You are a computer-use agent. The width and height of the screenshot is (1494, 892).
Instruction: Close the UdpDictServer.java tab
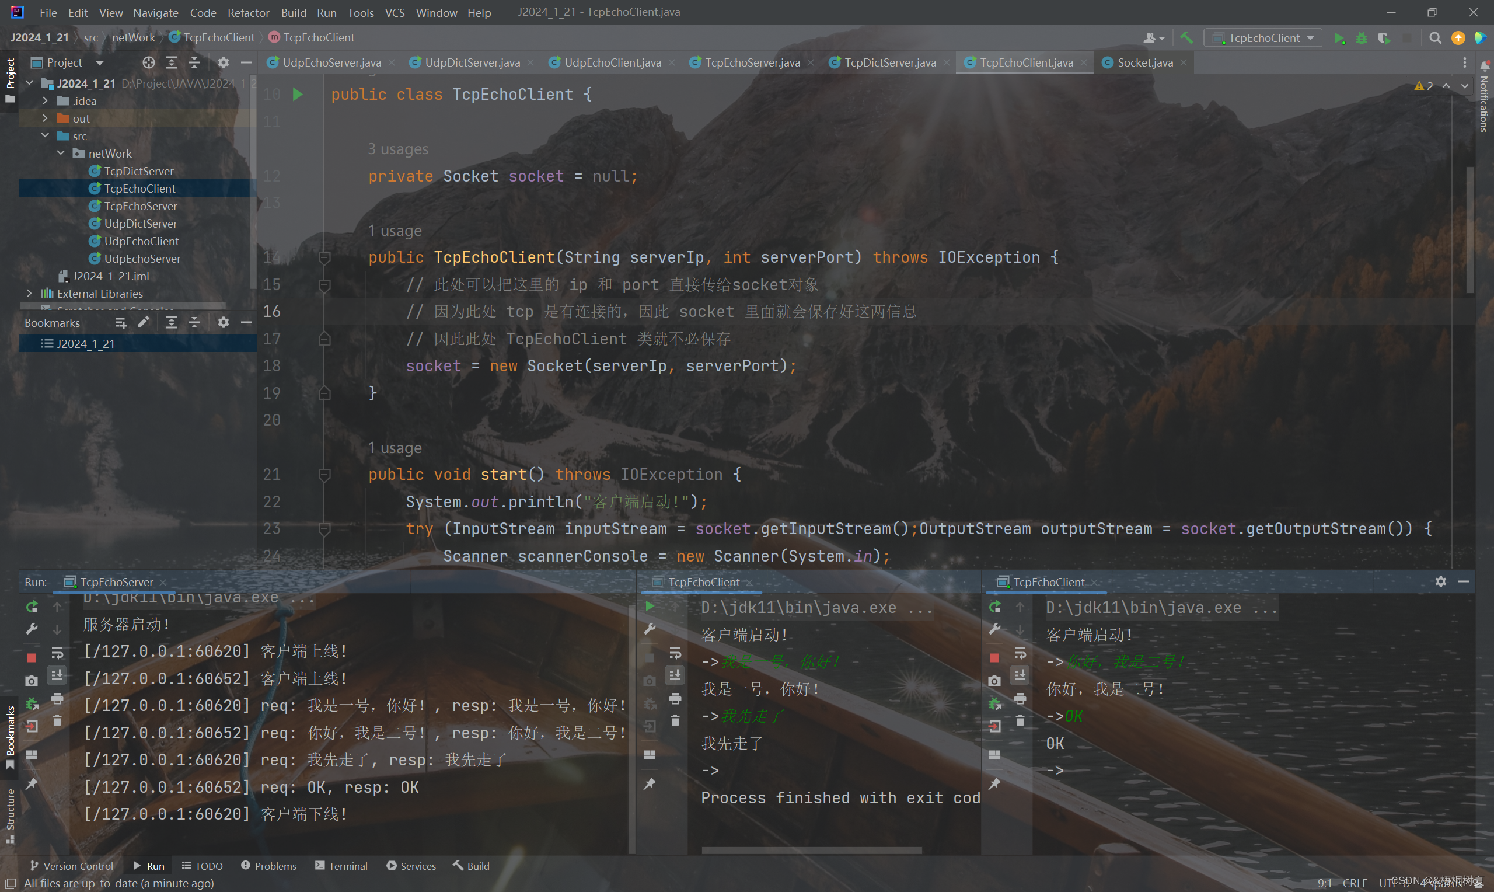[530, 62]
